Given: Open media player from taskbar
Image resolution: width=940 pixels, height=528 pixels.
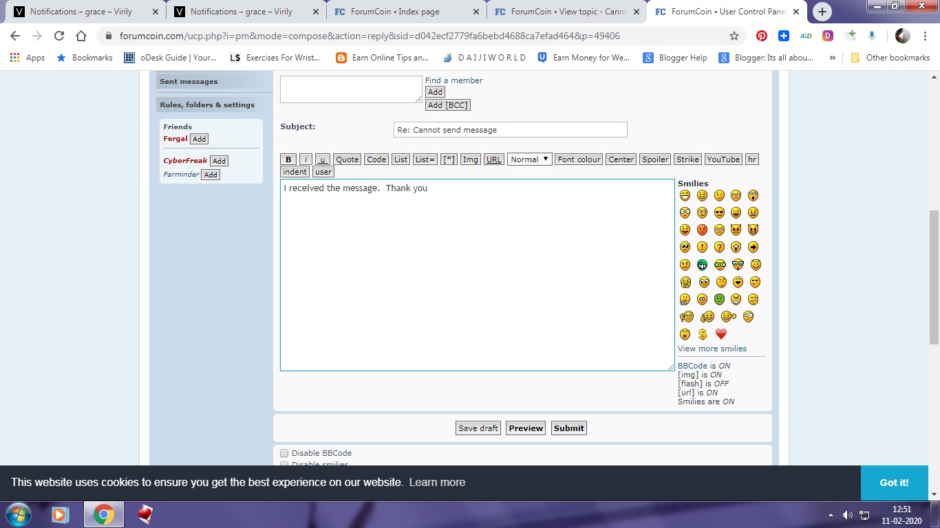Looking at the screenshot, I should 60,514.
